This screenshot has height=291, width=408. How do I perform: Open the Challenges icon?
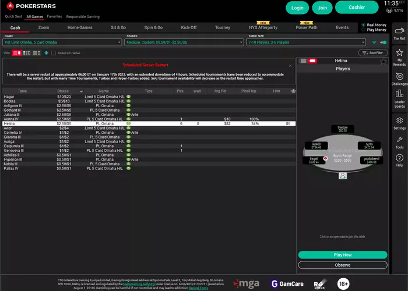399,79
